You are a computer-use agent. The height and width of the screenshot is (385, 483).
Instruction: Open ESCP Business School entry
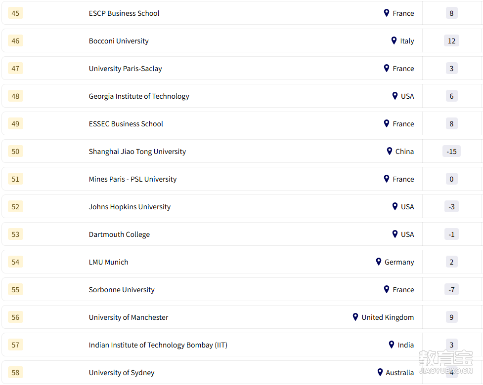[124, 13]
